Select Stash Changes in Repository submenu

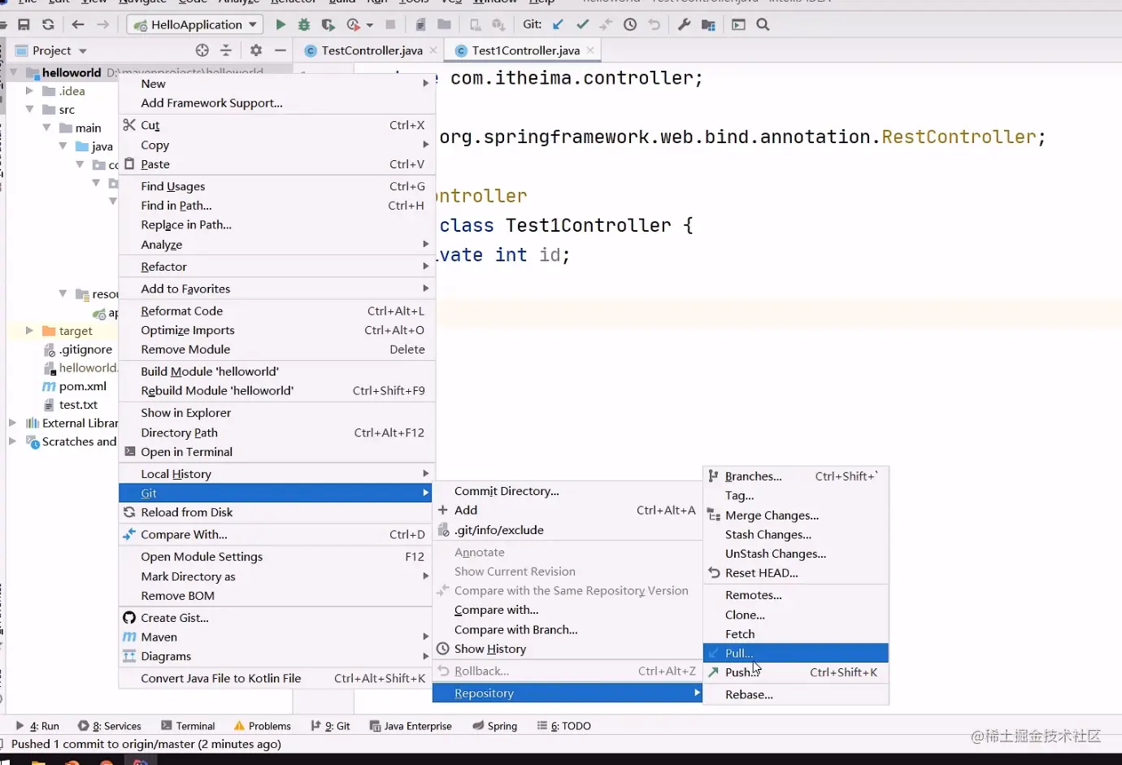(x=796, y=535)
